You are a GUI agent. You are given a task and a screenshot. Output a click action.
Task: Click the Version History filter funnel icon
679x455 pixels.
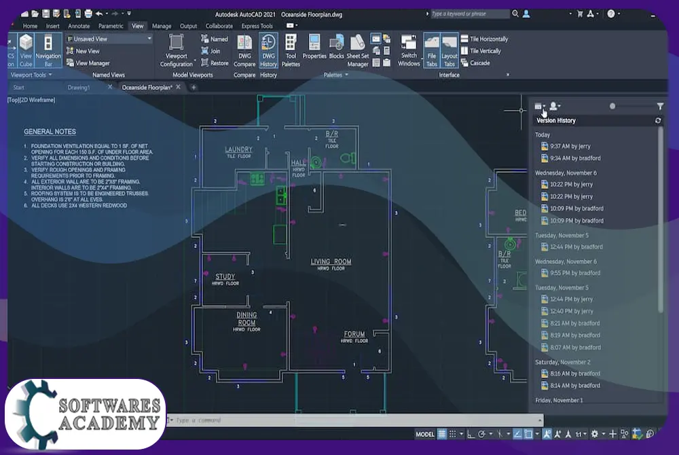pyautogui.click(x=660, y=106)
